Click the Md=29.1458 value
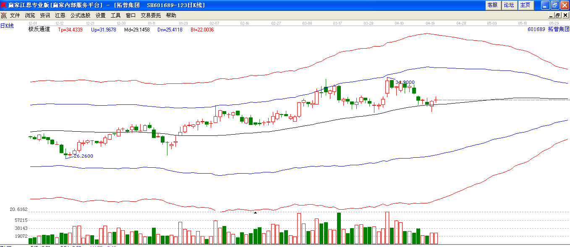 tap(137, 30)
